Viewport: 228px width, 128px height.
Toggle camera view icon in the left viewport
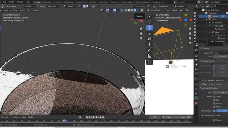click(141, 38)
